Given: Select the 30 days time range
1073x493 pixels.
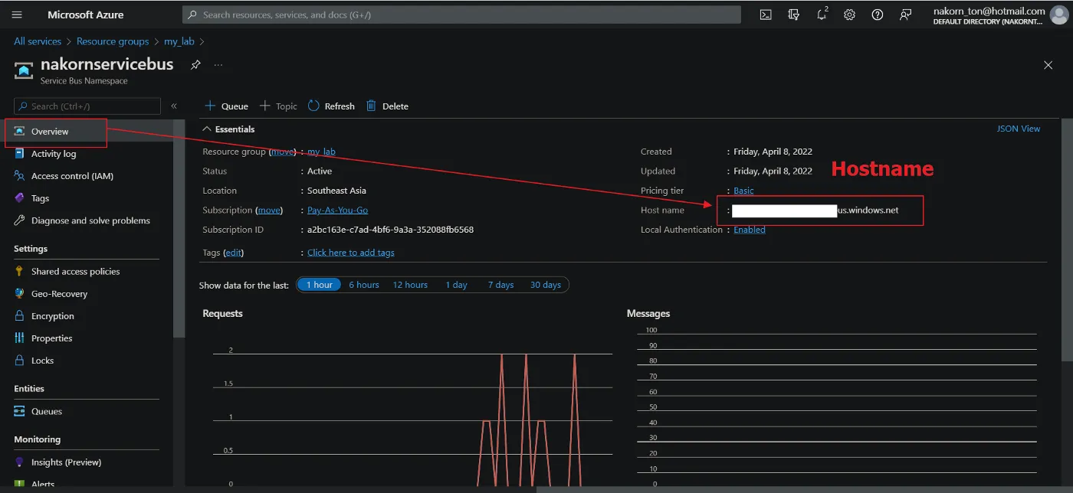Looking at the screenshot, I should coord(546,285).
